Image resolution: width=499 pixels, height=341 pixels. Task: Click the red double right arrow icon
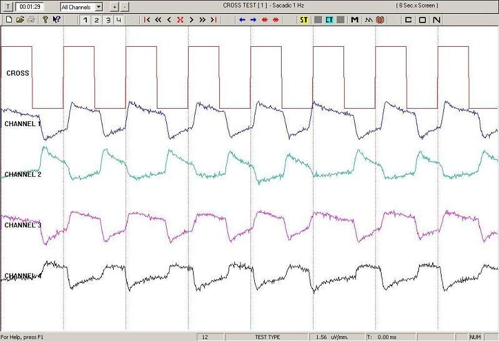(275, 20)
